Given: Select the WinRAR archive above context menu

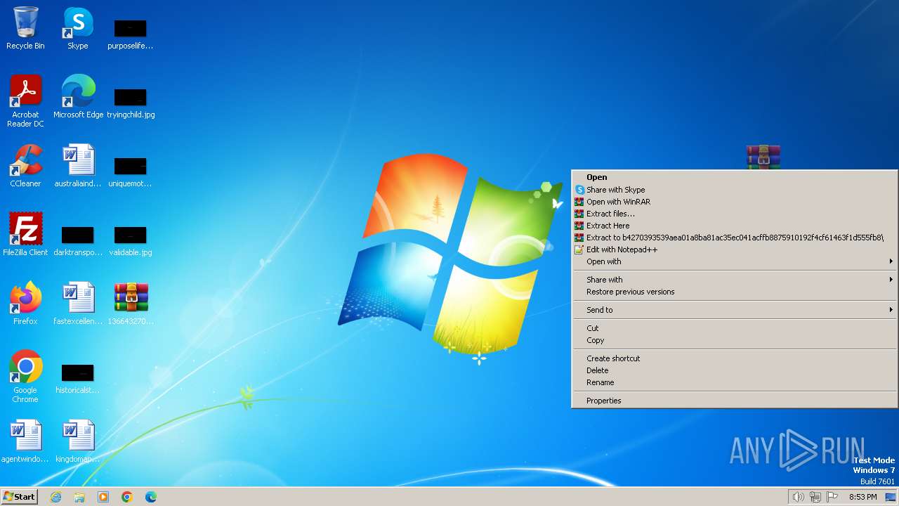Looking at the screenshot, I should 763,157.
